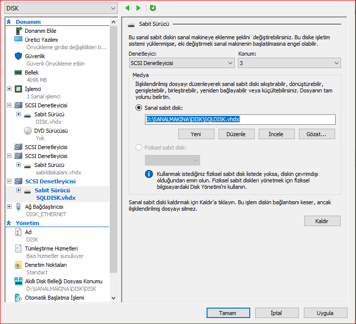The width and height of the screenshot is (356, 324).
Task: Click the green back arrow icon
Action: click(x=127, y=8)
